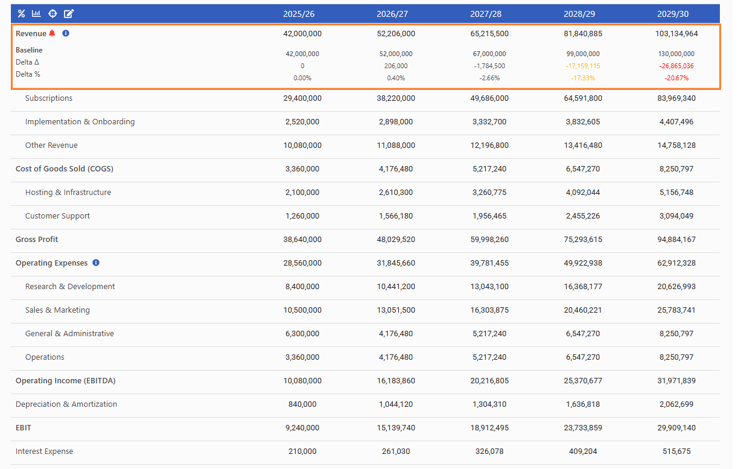Click the red 2029/30 Delta value -26,865,036
Viewport: 741px width, 469px height.
pyautogui.click(x=676, y=66)
